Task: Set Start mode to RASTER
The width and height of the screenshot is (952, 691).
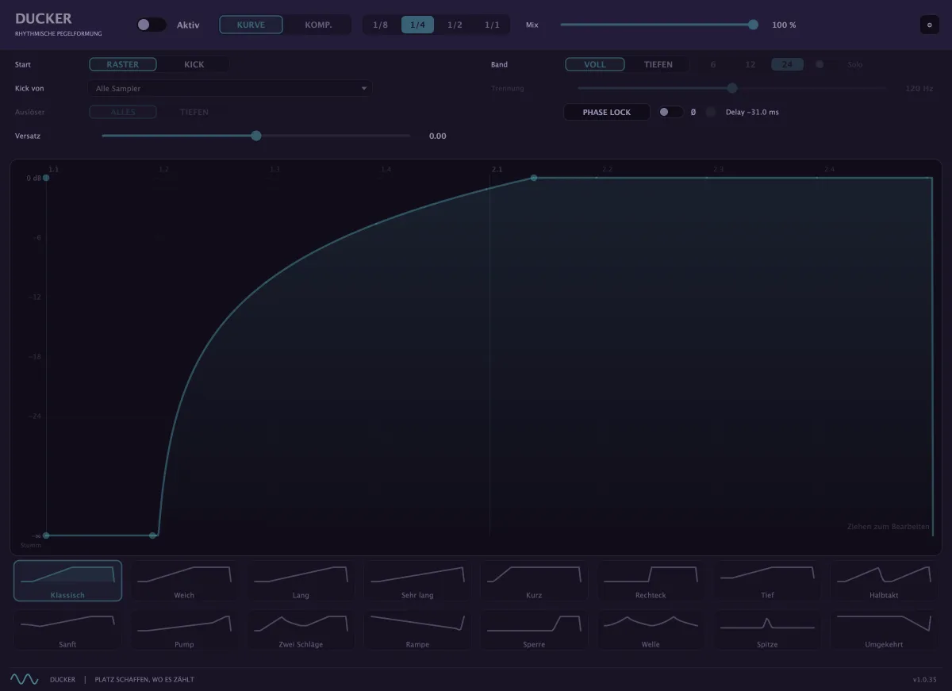Action: pos(123,64)
